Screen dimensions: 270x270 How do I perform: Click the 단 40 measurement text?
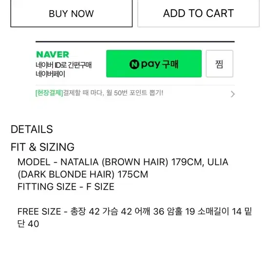click(28, 224)
